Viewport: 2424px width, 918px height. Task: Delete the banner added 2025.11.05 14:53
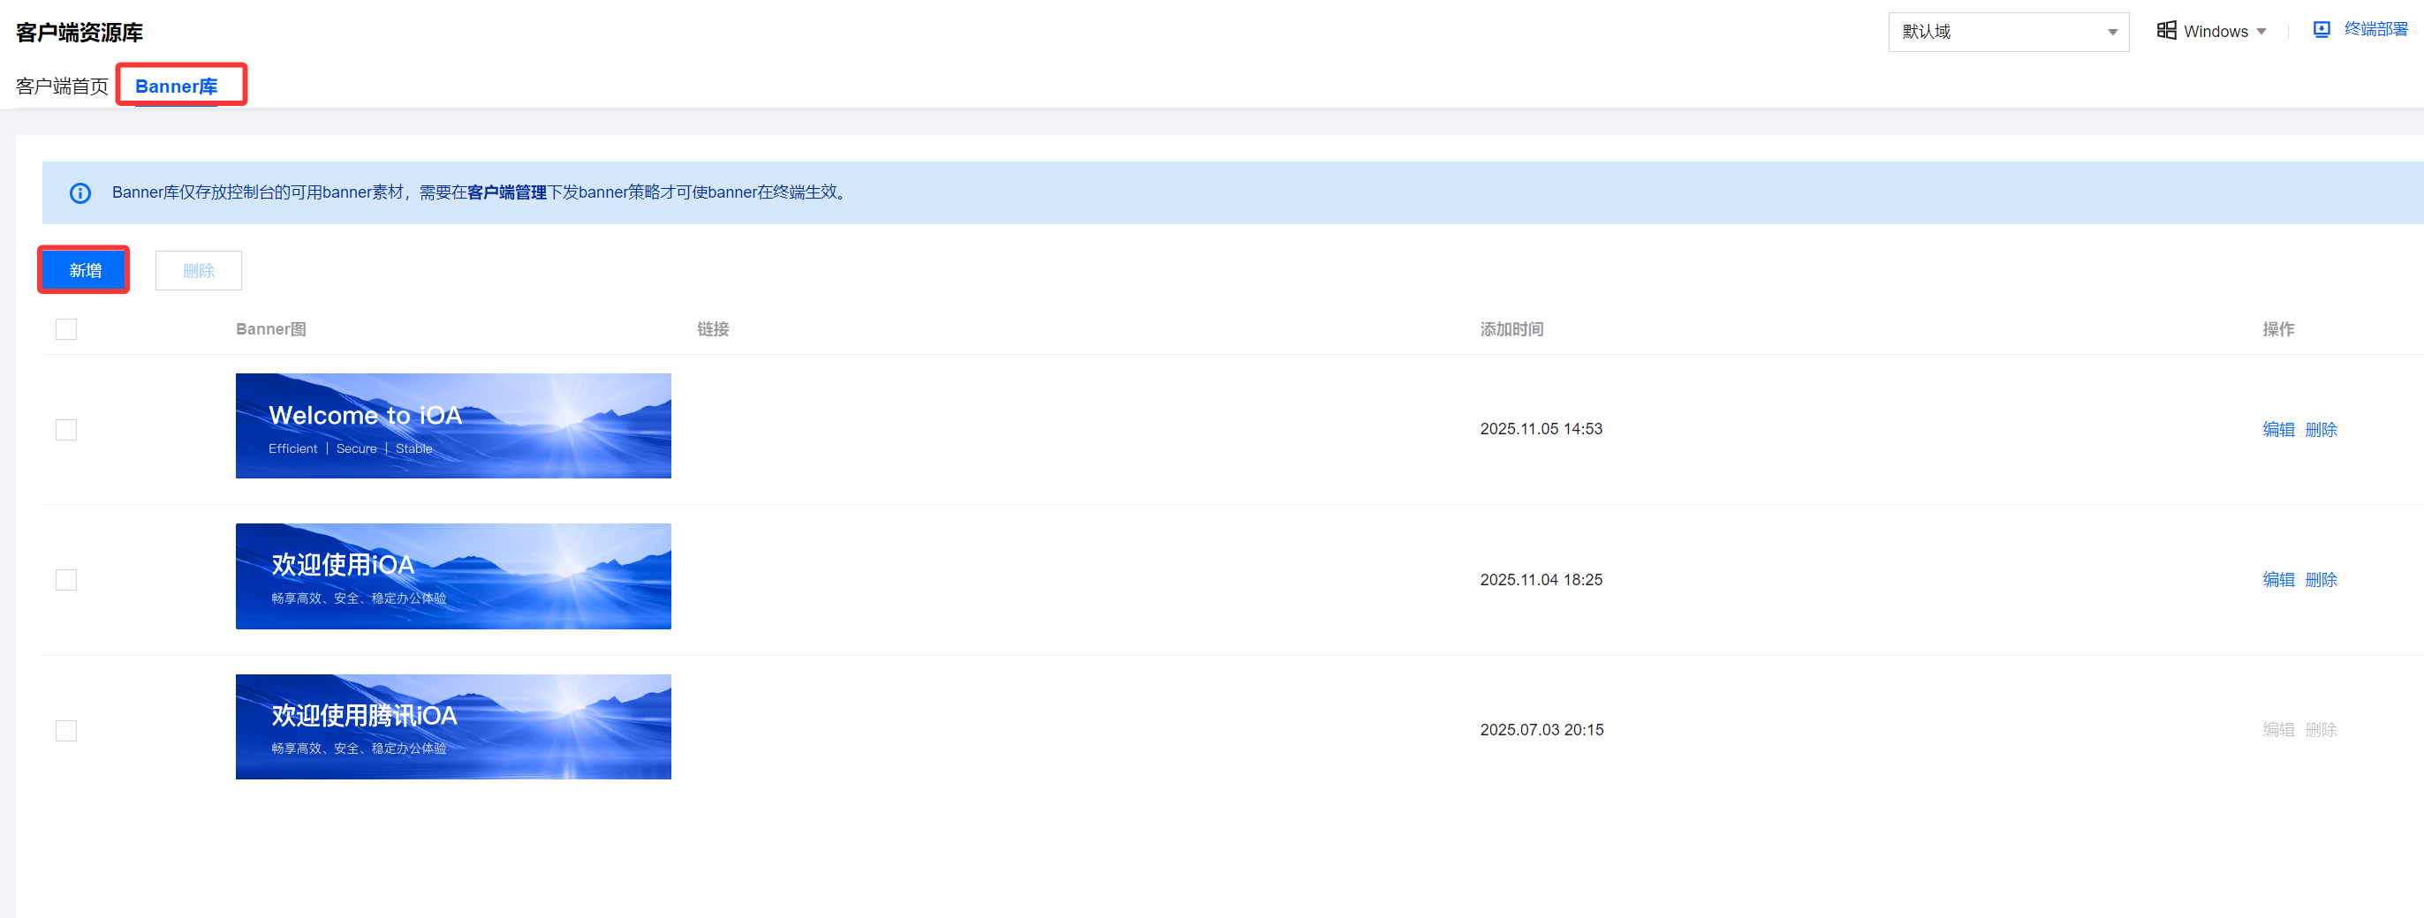pyautogui.click(x=2321, y=430)
